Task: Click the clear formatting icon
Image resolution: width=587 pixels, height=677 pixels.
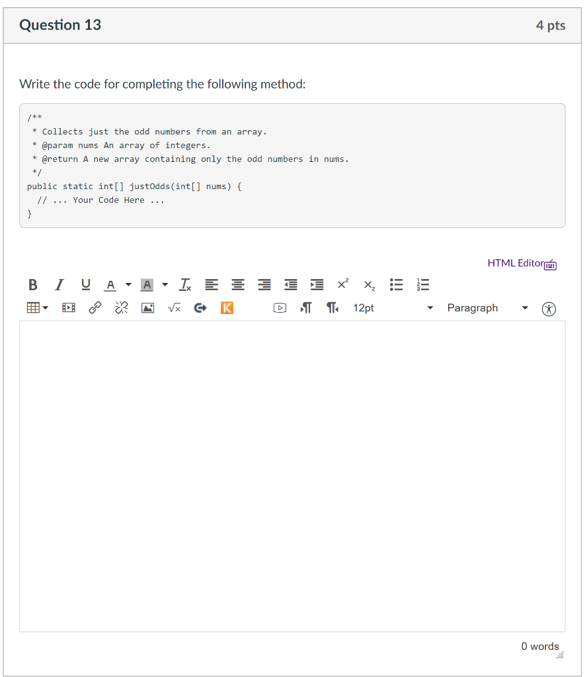Action: [x=184, y=284]
